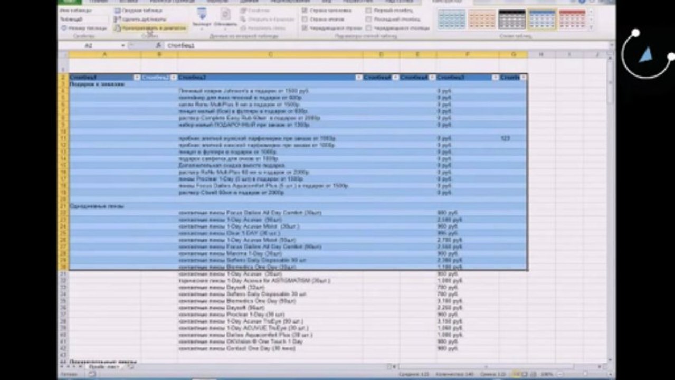Open the Столбец3 filter dropdown

[x=359, y=78]
